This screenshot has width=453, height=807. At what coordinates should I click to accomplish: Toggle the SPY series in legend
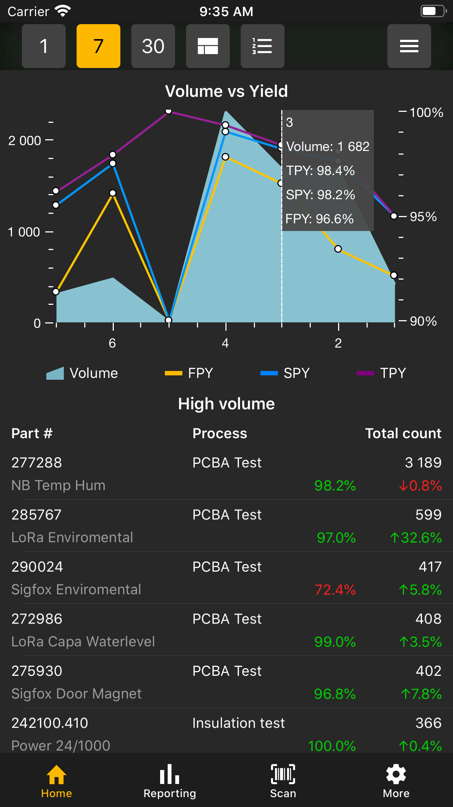point(285,373)
